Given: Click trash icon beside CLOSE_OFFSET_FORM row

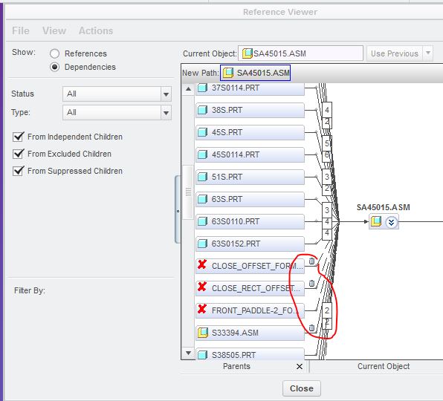Looking at the screenshot, I should click(311, 261).
